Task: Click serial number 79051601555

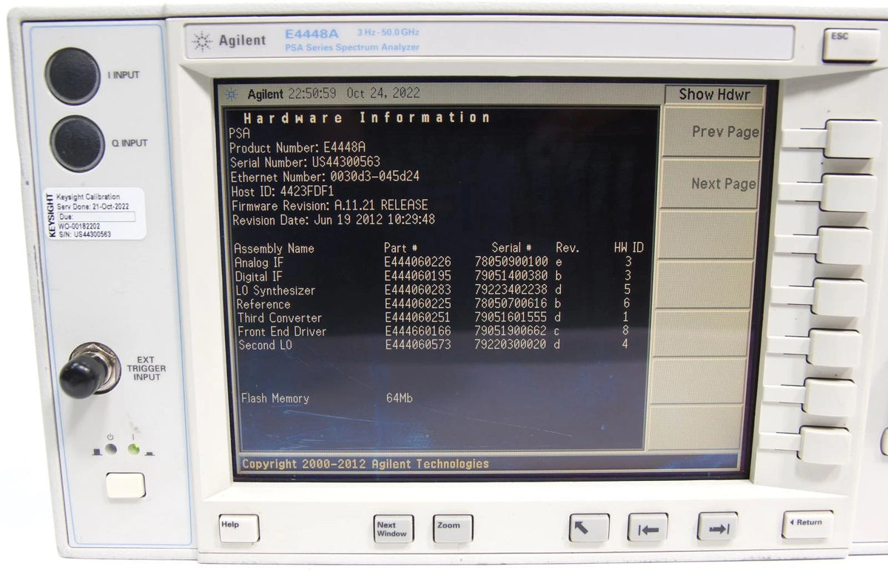Action: point(511,318)
